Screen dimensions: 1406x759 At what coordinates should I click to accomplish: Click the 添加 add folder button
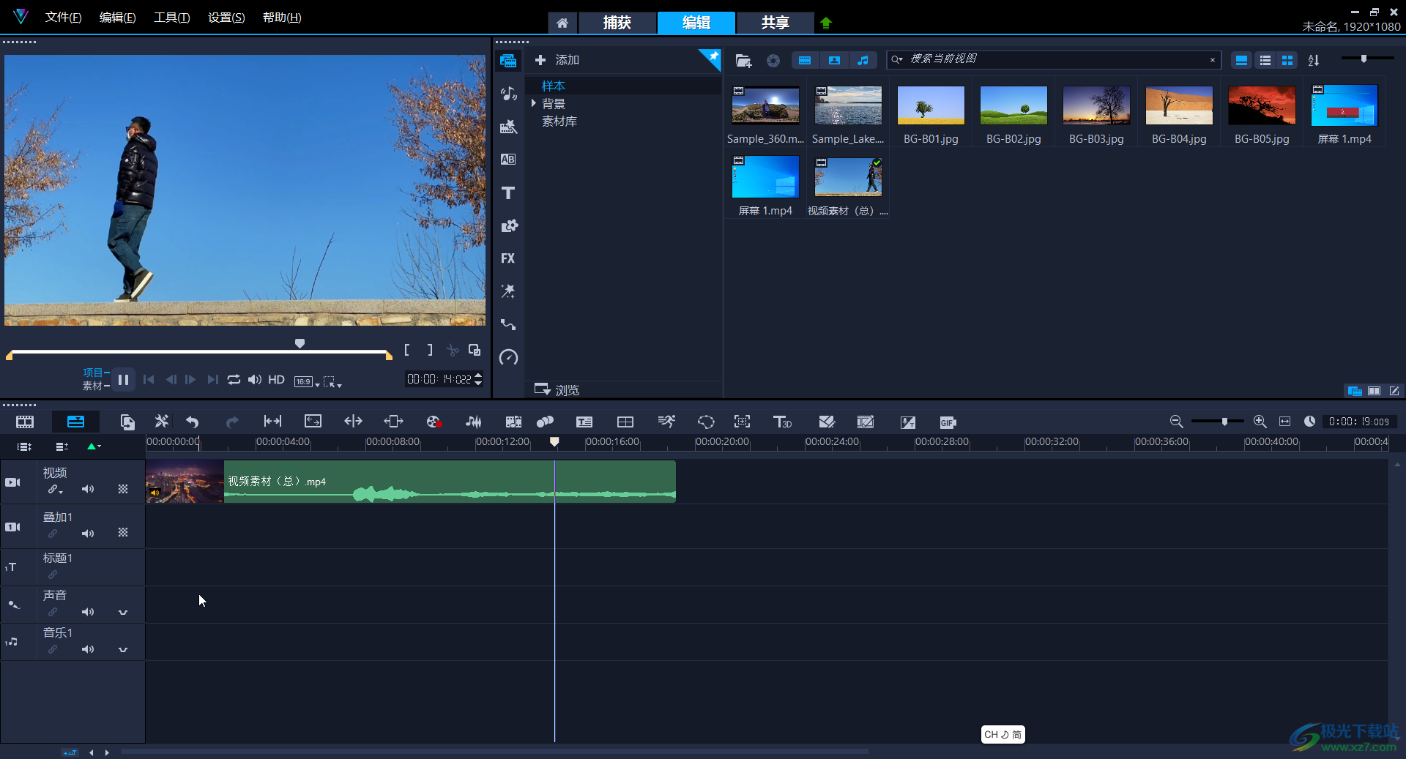557,60
